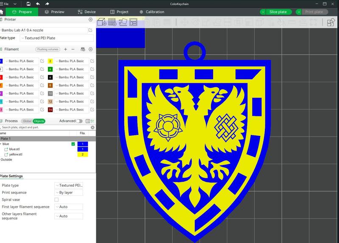Image resolution: width=339 pixels, height=243 pixels.
Task: Open the Plate type Textured PEI Plate dropdown
Action: point(57,38)
